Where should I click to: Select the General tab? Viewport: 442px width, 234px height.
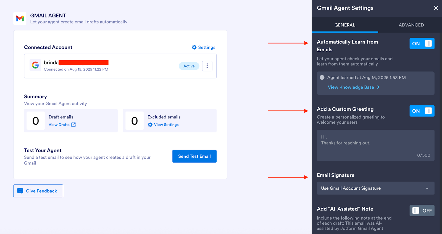[345, 25]
